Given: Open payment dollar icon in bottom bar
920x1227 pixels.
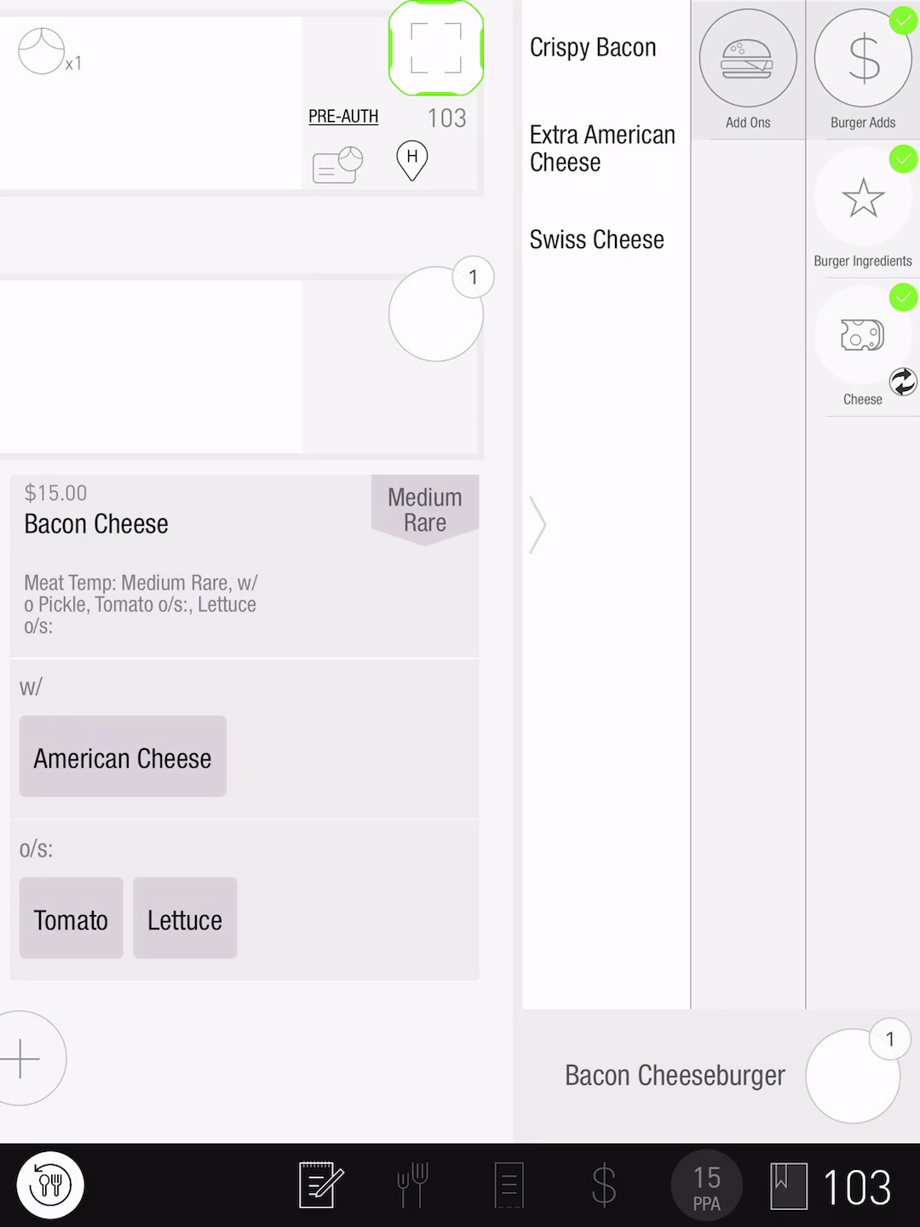Looking at the screenshot, I should coord(603,1184).
